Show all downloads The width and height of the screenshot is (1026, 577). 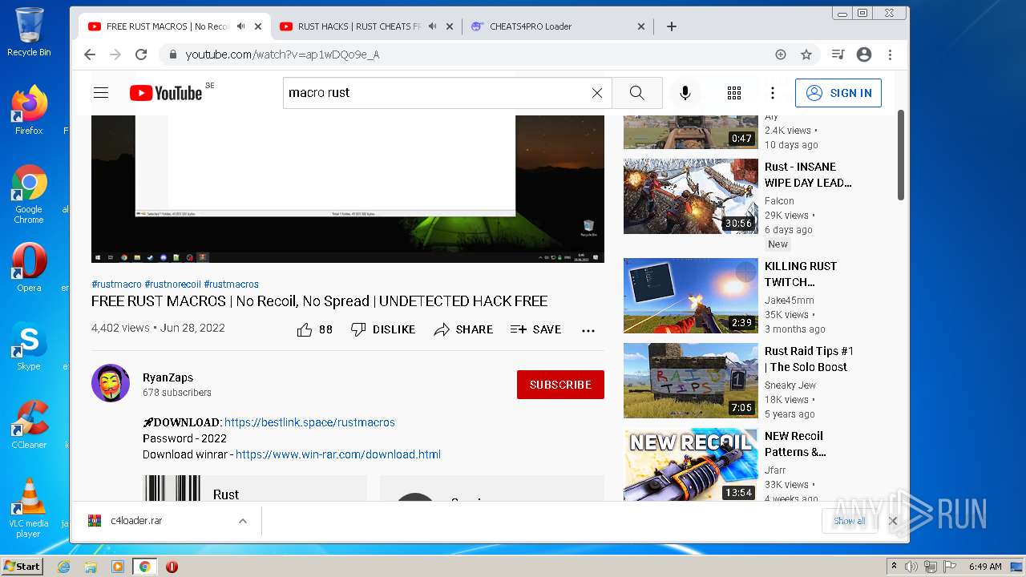coord(849,521)
